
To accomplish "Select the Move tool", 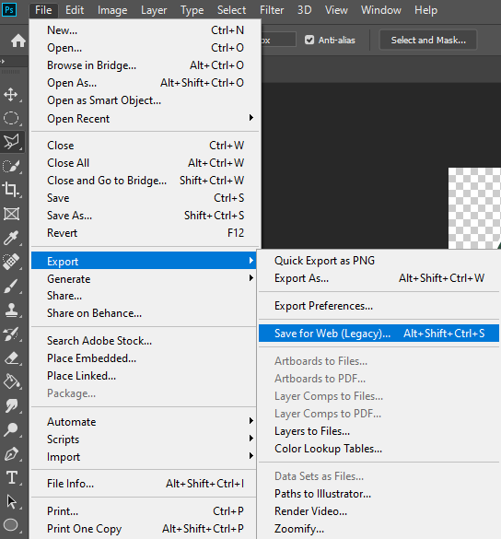I will click(x=11, y=94).
